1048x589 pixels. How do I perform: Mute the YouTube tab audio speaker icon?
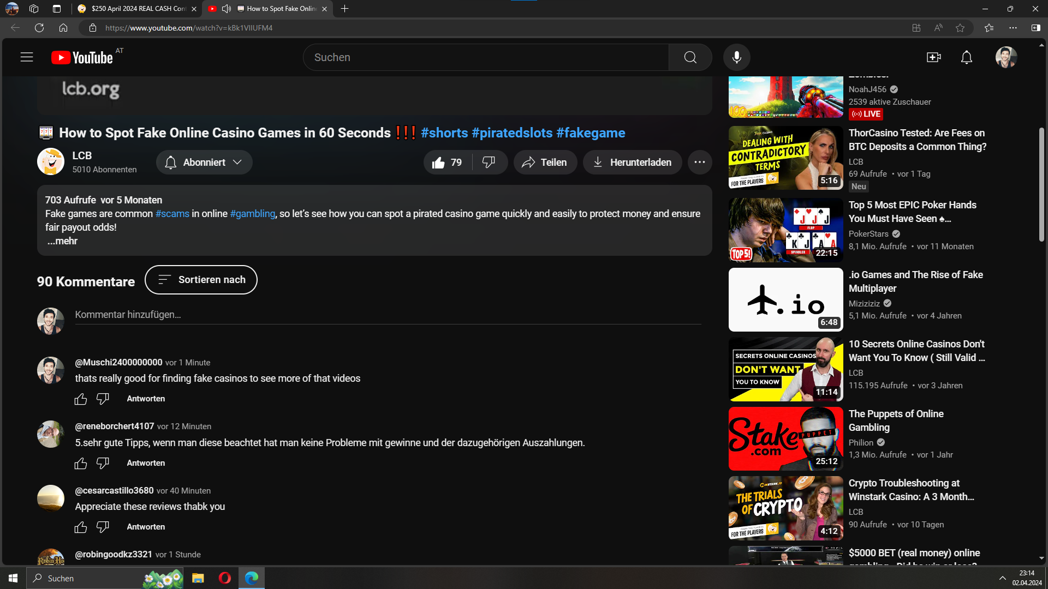[x=226, y=9]
